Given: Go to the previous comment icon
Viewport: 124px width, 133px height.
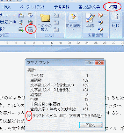Looking at the screenshot, I should (56, 22).
